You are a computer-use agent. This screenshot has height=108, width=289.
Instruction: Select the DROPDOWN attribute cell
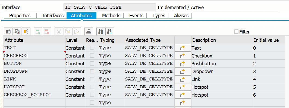(34, 72)
